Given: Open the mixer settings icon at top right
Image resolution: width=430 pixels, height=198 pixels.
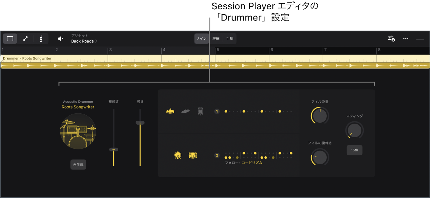Looking at the screenshot, I should [x=391, y=38].
